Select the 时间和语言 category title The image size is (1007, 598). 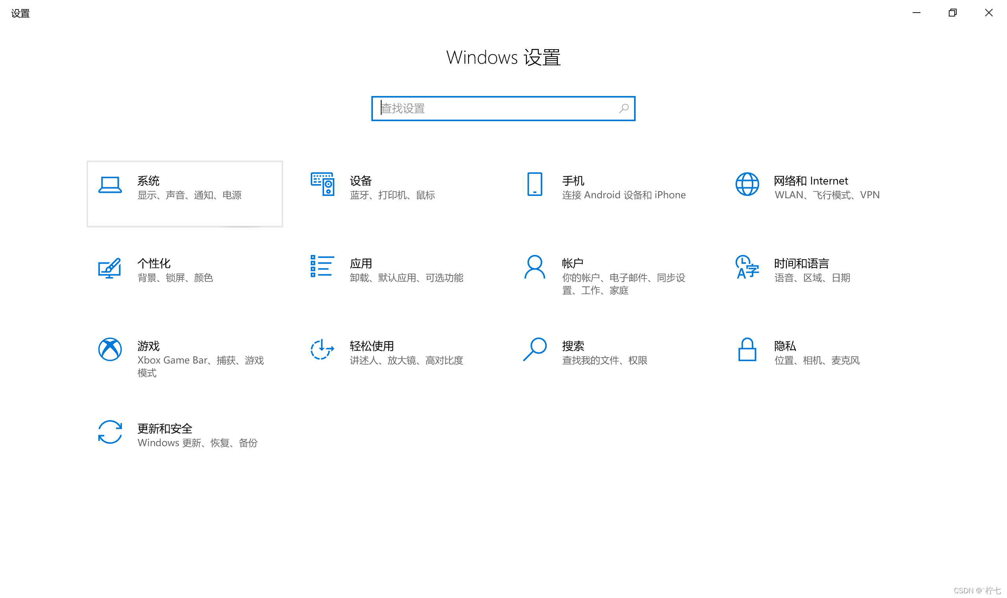[801, 264]
